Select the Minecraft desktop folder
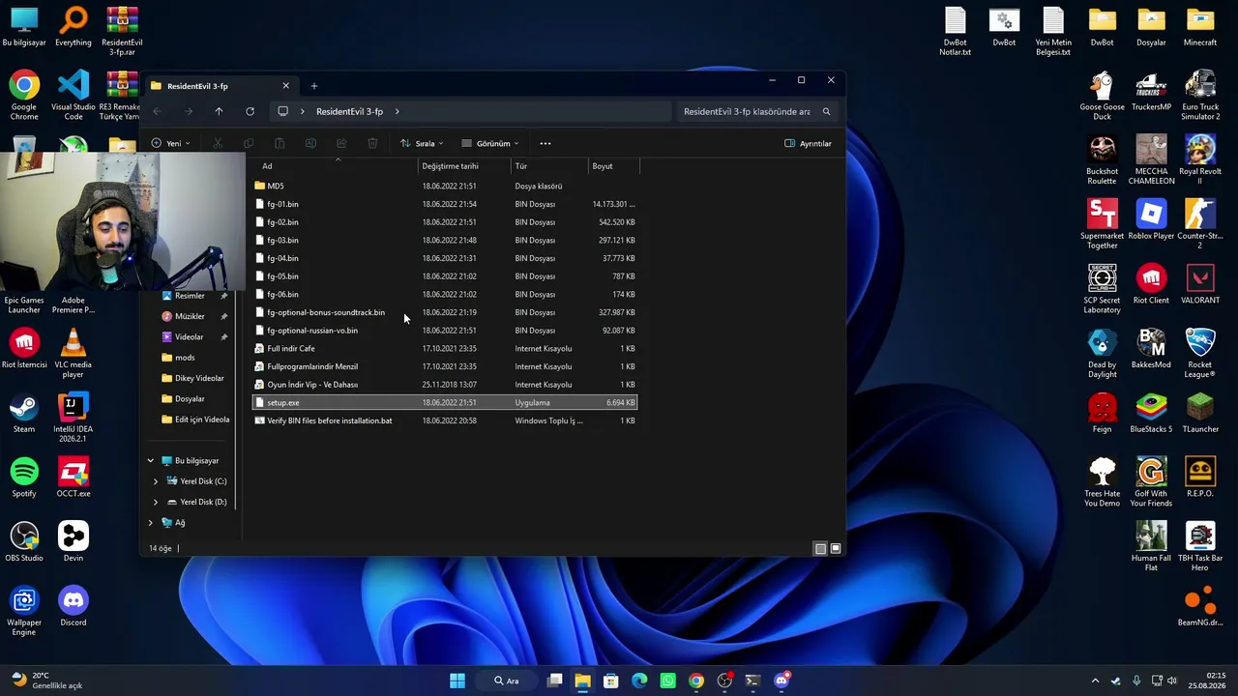The width and height of the screenshot is (1238, 696). 1200,27
